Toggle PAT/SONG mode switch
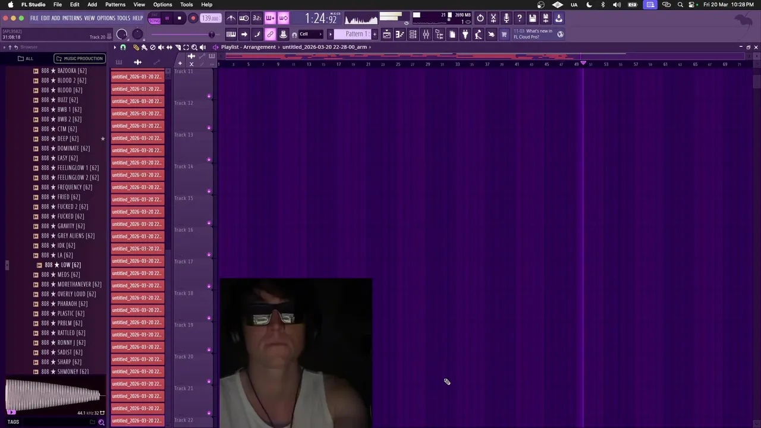The image size is (761, 428). tap(155, 18)
